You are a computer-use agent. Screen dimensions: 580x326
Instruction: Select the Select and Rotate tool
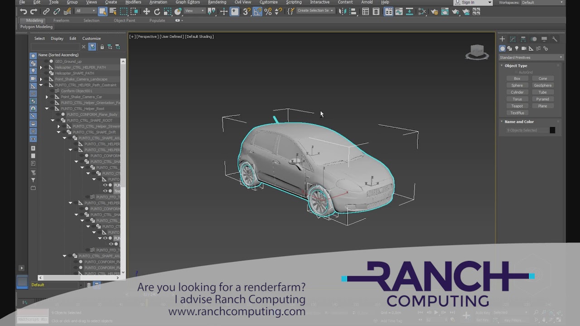tap(157, 12)
